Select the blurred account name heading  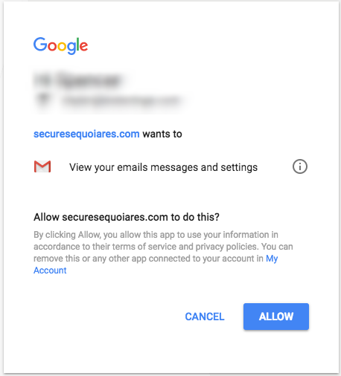click(x=77, y=80)
